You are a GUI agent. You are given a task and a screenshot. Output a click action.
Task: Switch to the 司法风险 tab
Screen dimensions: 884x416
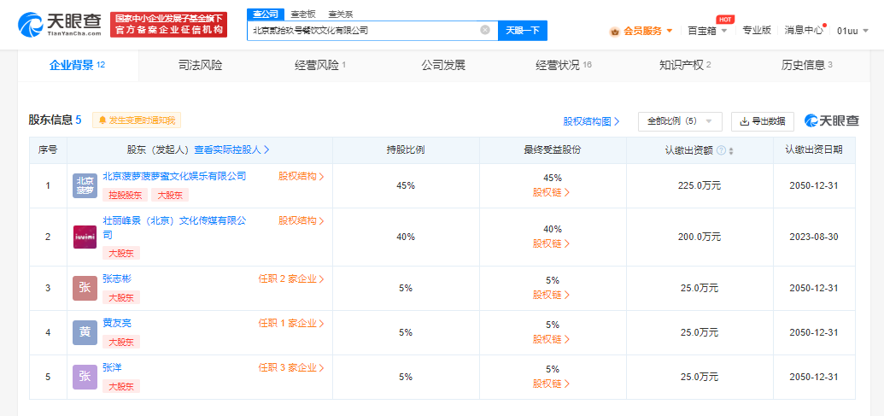200,65
